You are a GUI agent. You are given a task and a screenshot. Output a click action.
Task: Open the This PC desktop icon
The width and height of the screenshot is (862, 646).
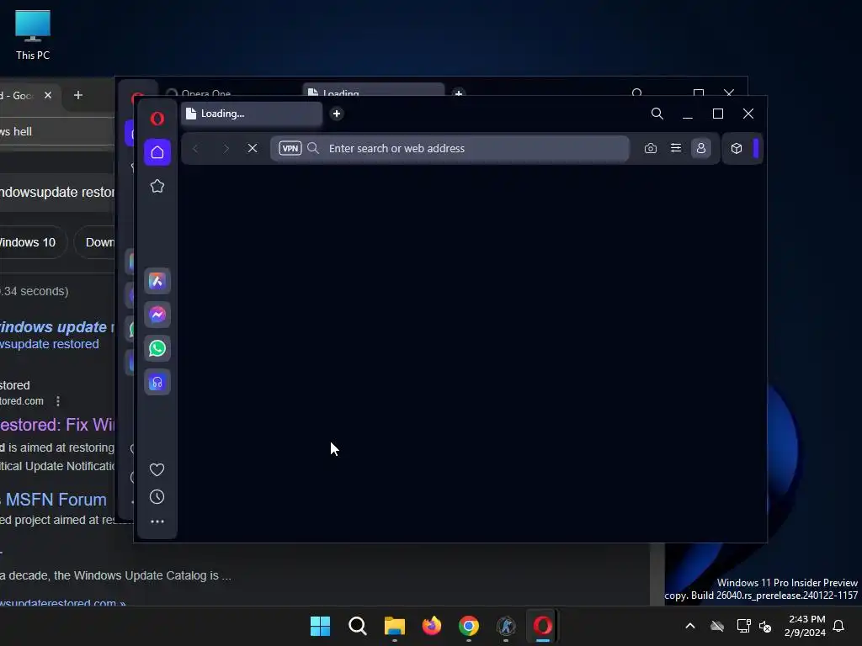[33, 35]
